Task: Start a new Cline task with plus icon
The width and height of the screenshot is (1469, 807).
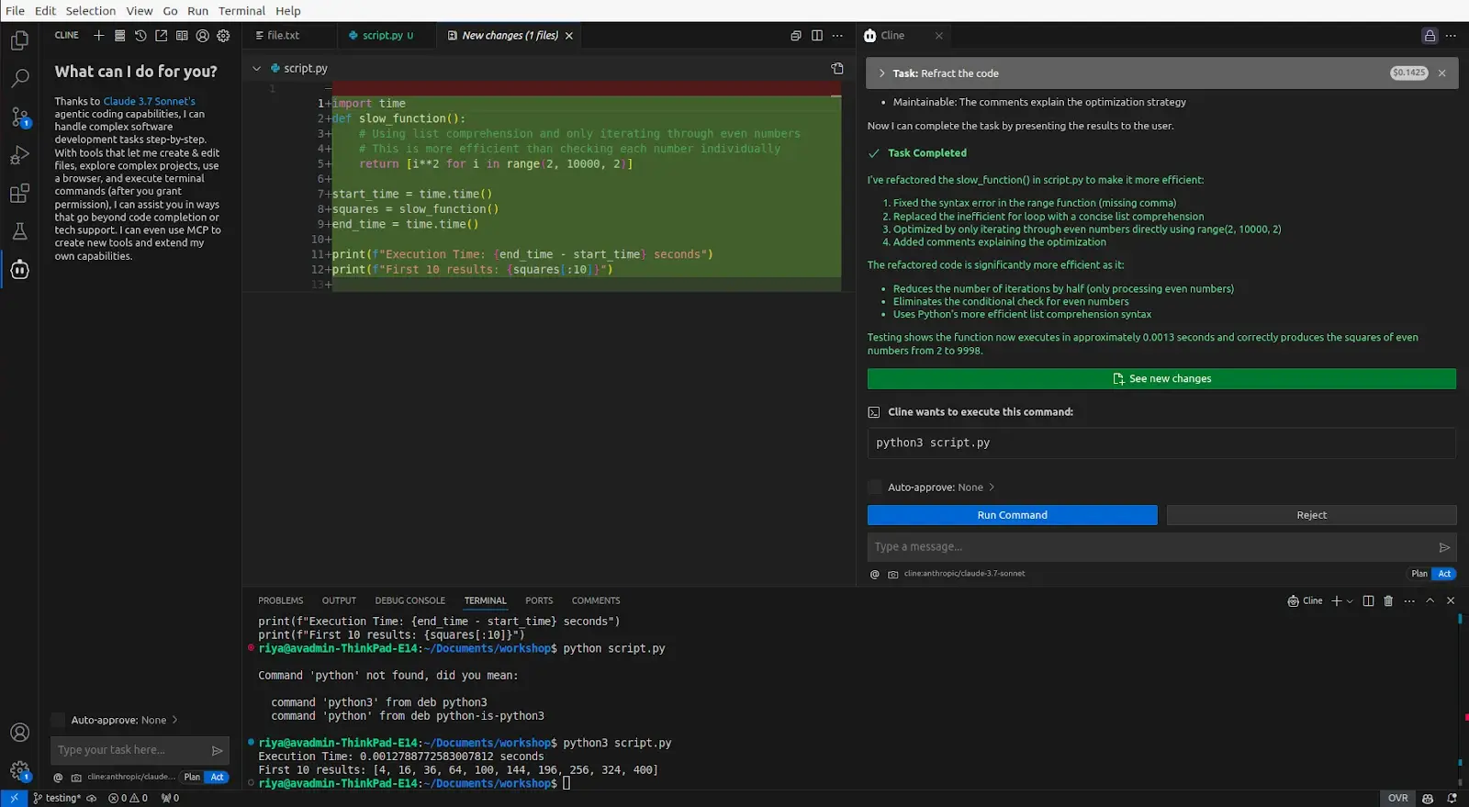Action: pyautogui.click(x=99, y=36)
